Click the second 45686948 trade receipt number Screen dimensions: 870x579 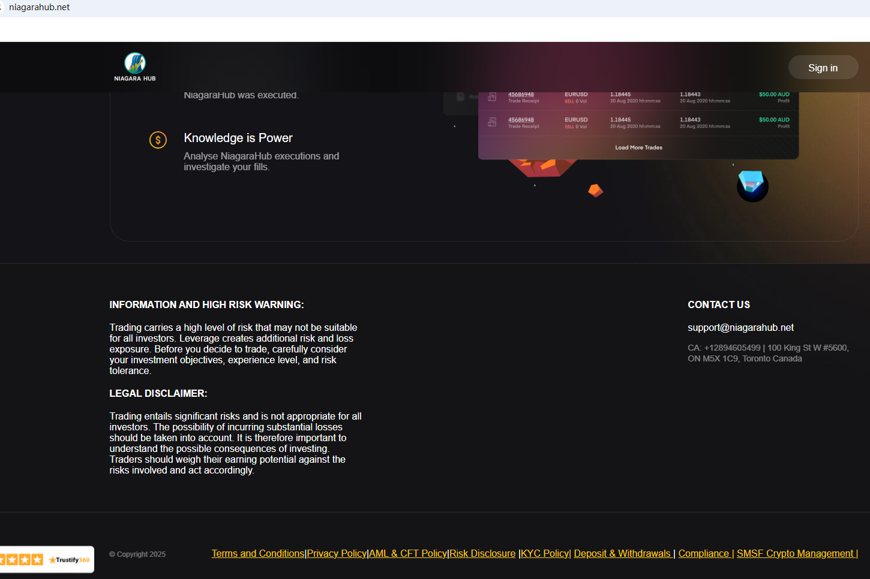tap(521, 120)
